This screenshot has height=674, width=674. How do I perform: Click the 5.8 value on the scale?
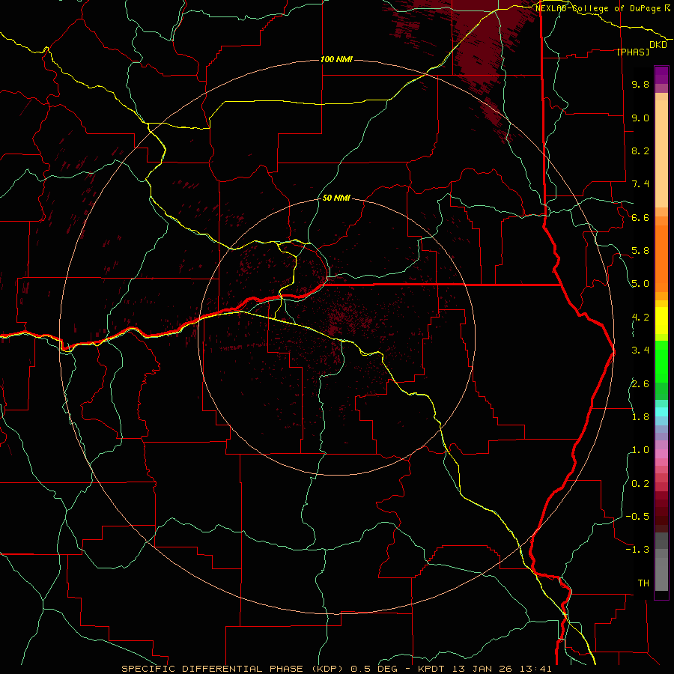pyautogui.click(x=640, y=251)
